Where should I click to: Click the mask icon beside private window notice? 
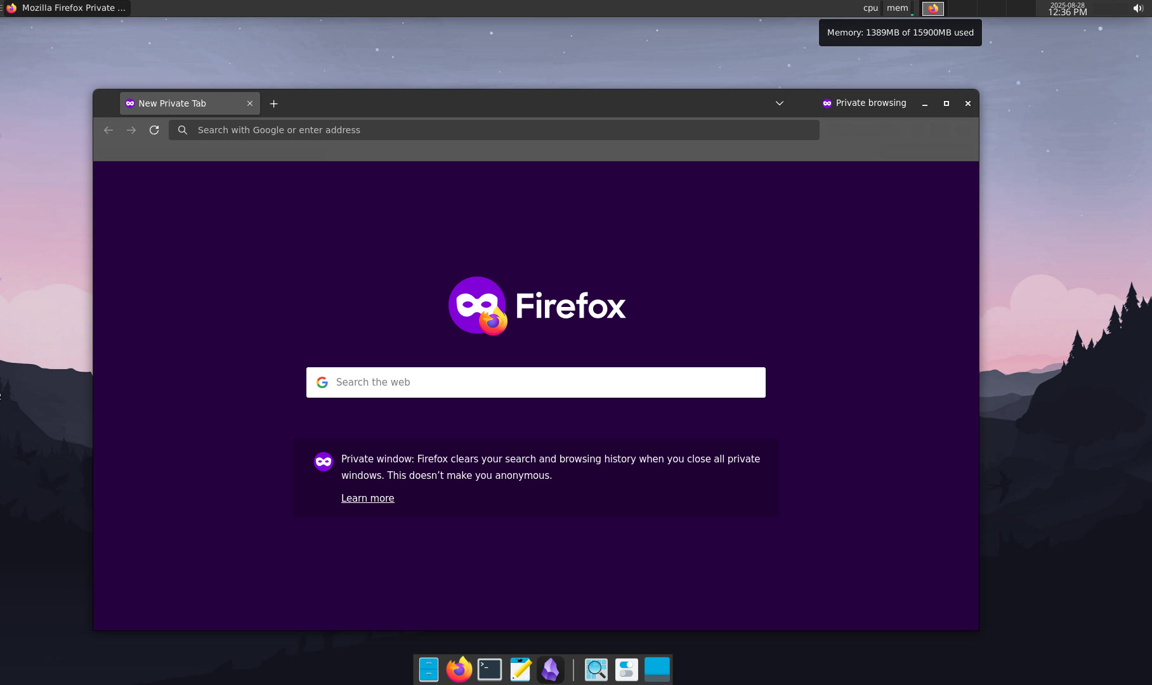324,462
